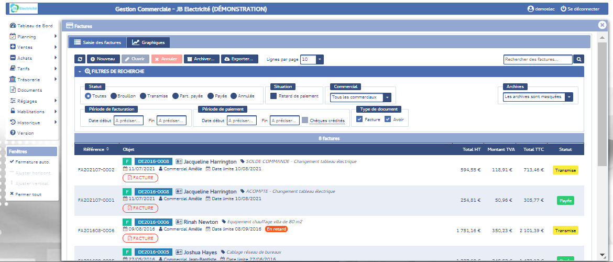Open the Version menu entry
Screen dimensions: 613x262
pos(22,133)
